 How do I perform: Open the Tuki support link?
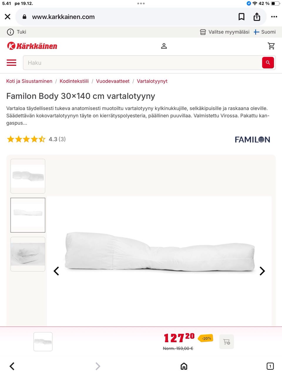tap(17, 32)
